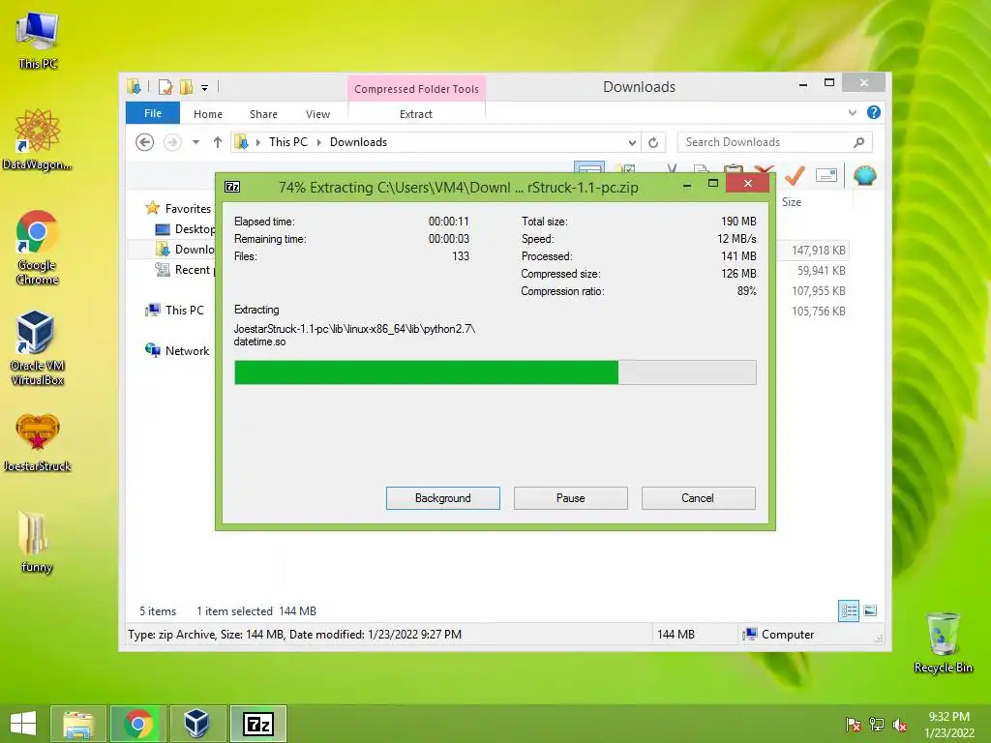Open the address bar history dropdown
This screenshot has height=743, width=991.
(632, 142)
